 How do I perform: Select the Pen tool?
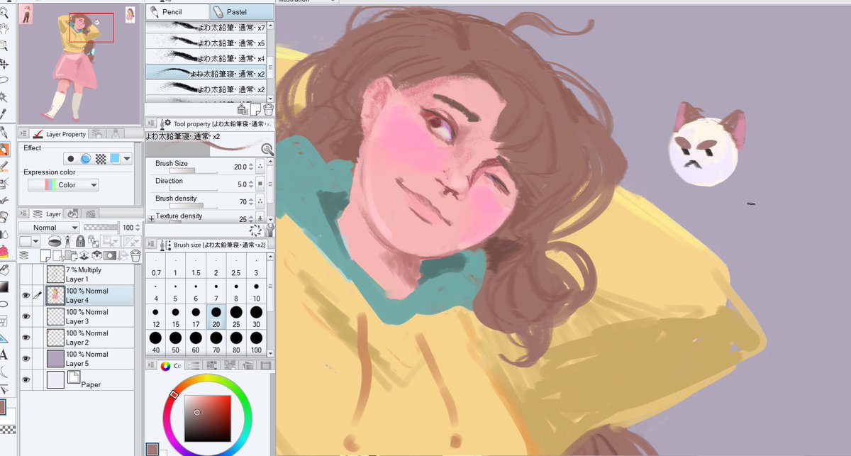(x=4, y=133)
